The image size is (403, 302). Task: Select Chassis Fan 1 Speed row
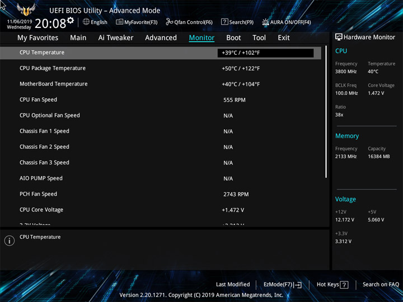(161, 131)
